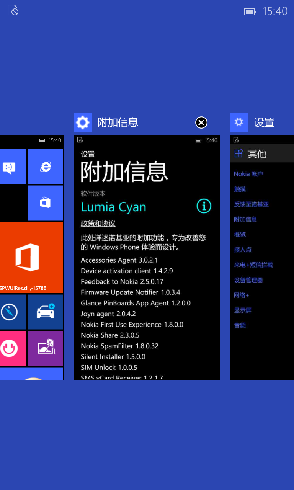Select Accessories Agent 3.0.2.1 entry

pyautogui.click(x=119, y=260)
